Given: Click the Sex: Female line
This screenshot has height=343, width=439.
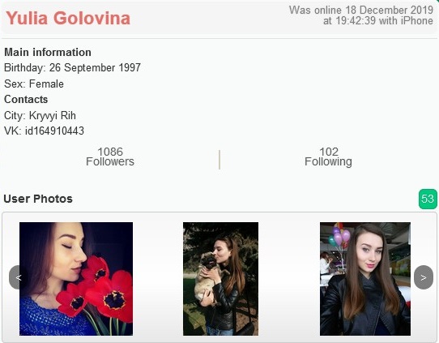Looking at the screenshot, I should (34, 84).
